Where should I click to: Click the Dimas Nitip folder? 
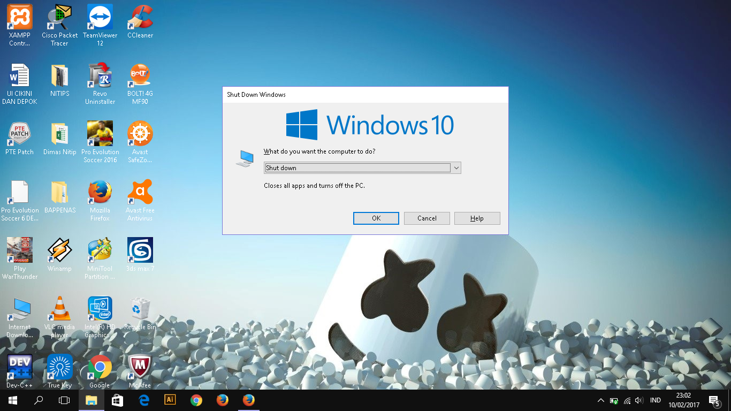pos(60,139)
